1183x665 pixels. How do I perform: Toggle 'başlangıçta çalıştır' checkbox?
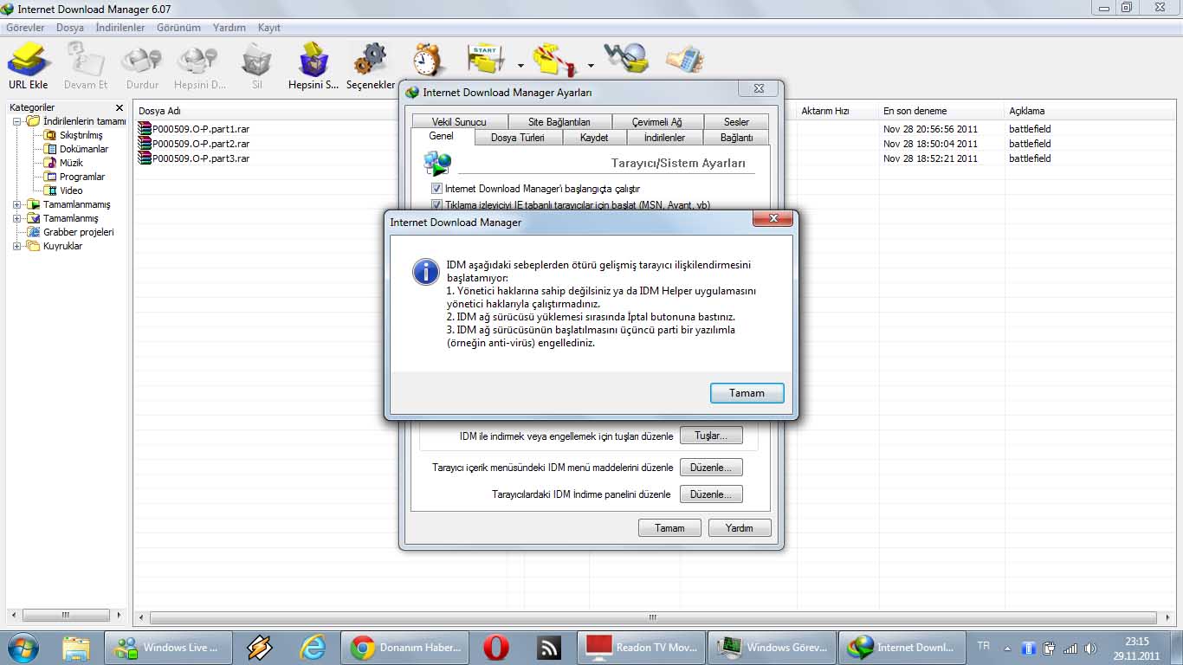point(436,188)
